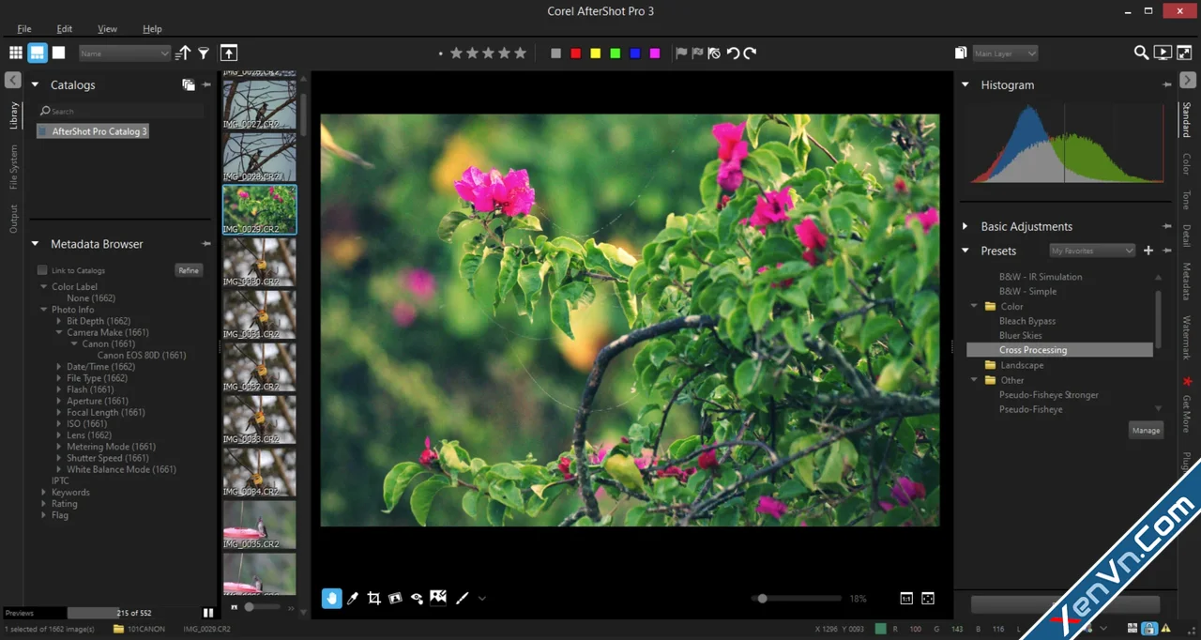
Task: Click the Manage presets button
Action: [1146, 430]
